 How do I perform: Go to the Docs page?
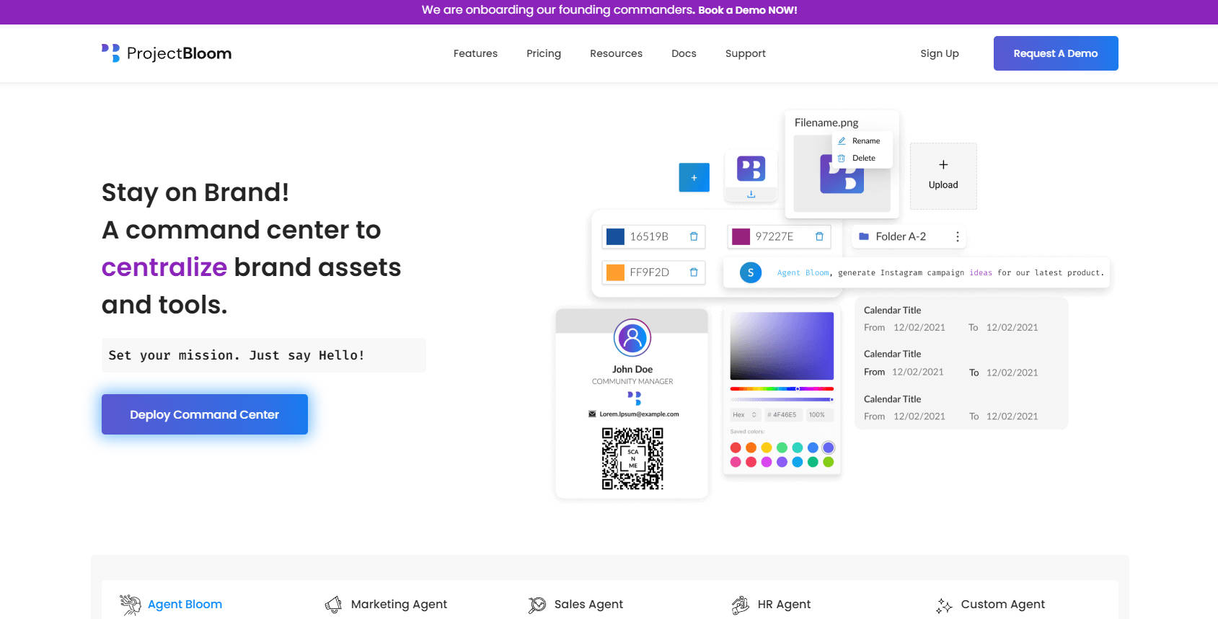(684, 53)
